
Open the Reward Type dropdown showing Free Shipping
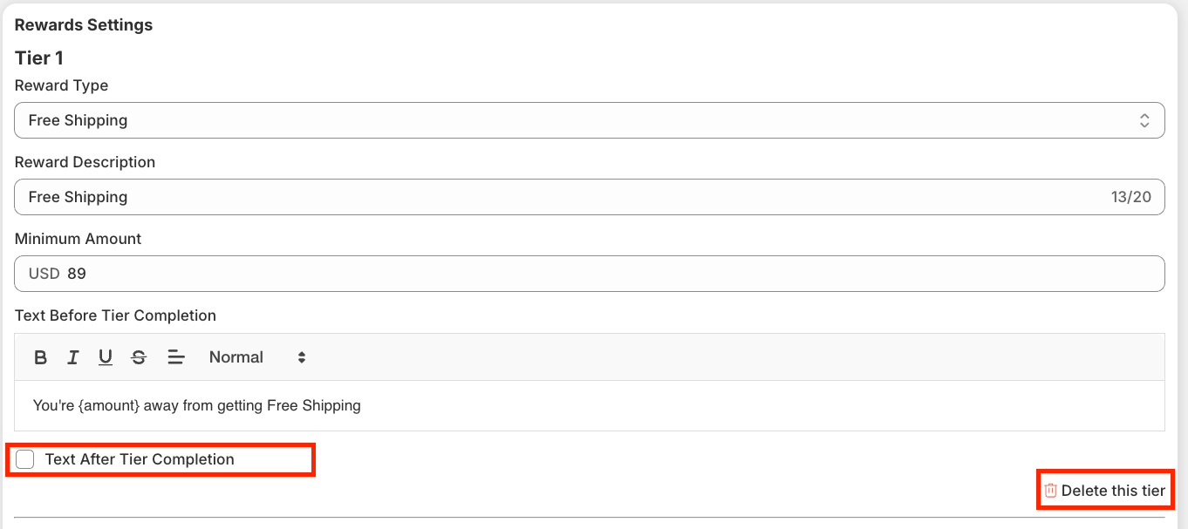[x=576, y=120]
